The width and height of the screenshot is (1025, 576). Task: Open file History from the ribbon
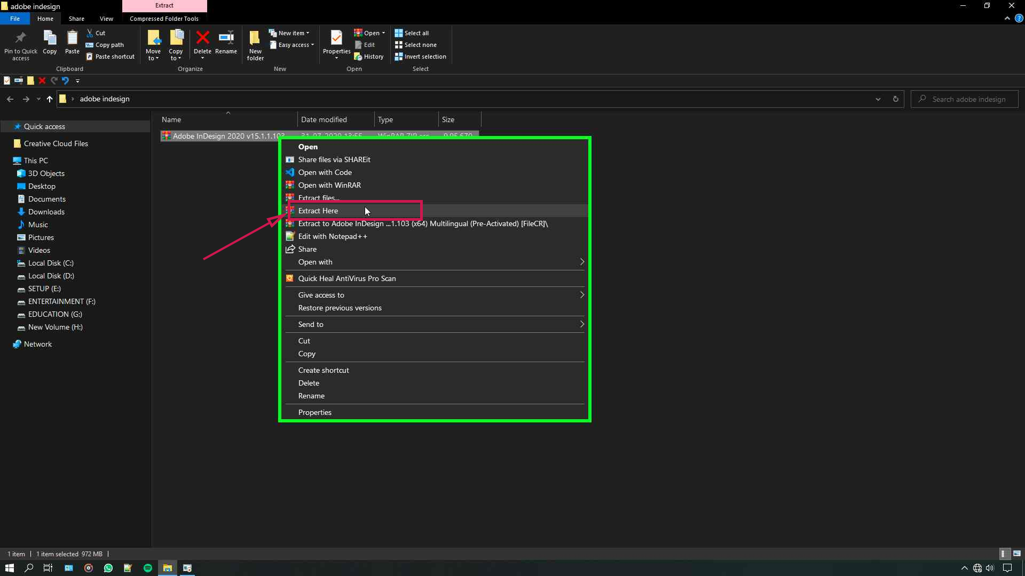[369, 56]
